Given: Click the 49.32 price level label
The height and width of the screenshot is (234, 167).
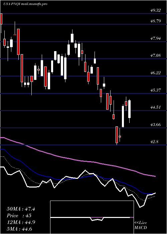Looking at the screenshot, I should click(x=156, y=10).
